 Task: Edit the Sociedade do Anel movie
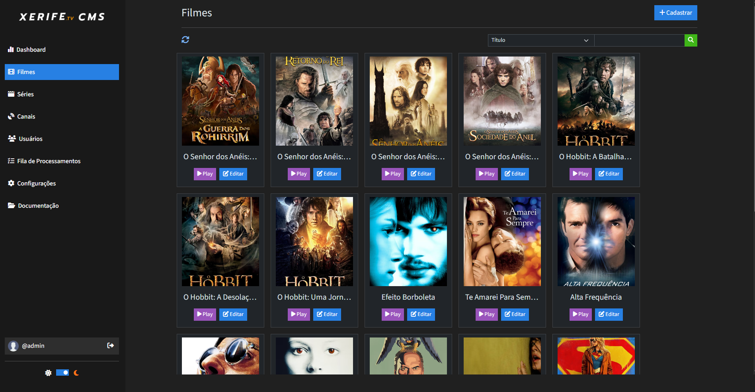[515, 174]
